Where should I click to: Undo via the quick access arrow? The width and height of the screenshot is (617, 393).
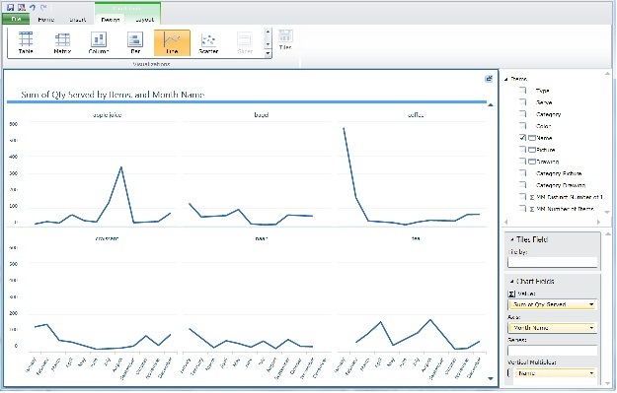[33, 8]
